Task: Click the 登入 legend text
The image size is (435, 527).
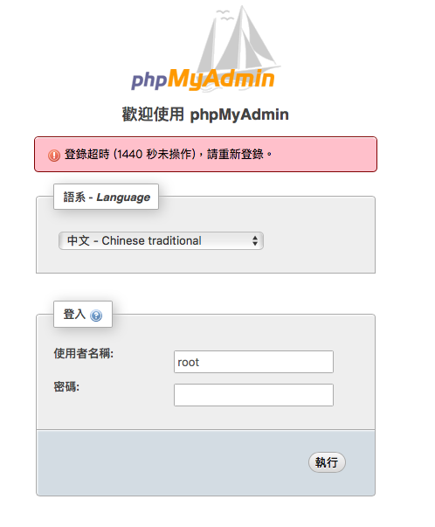Action: coord(74,315)
